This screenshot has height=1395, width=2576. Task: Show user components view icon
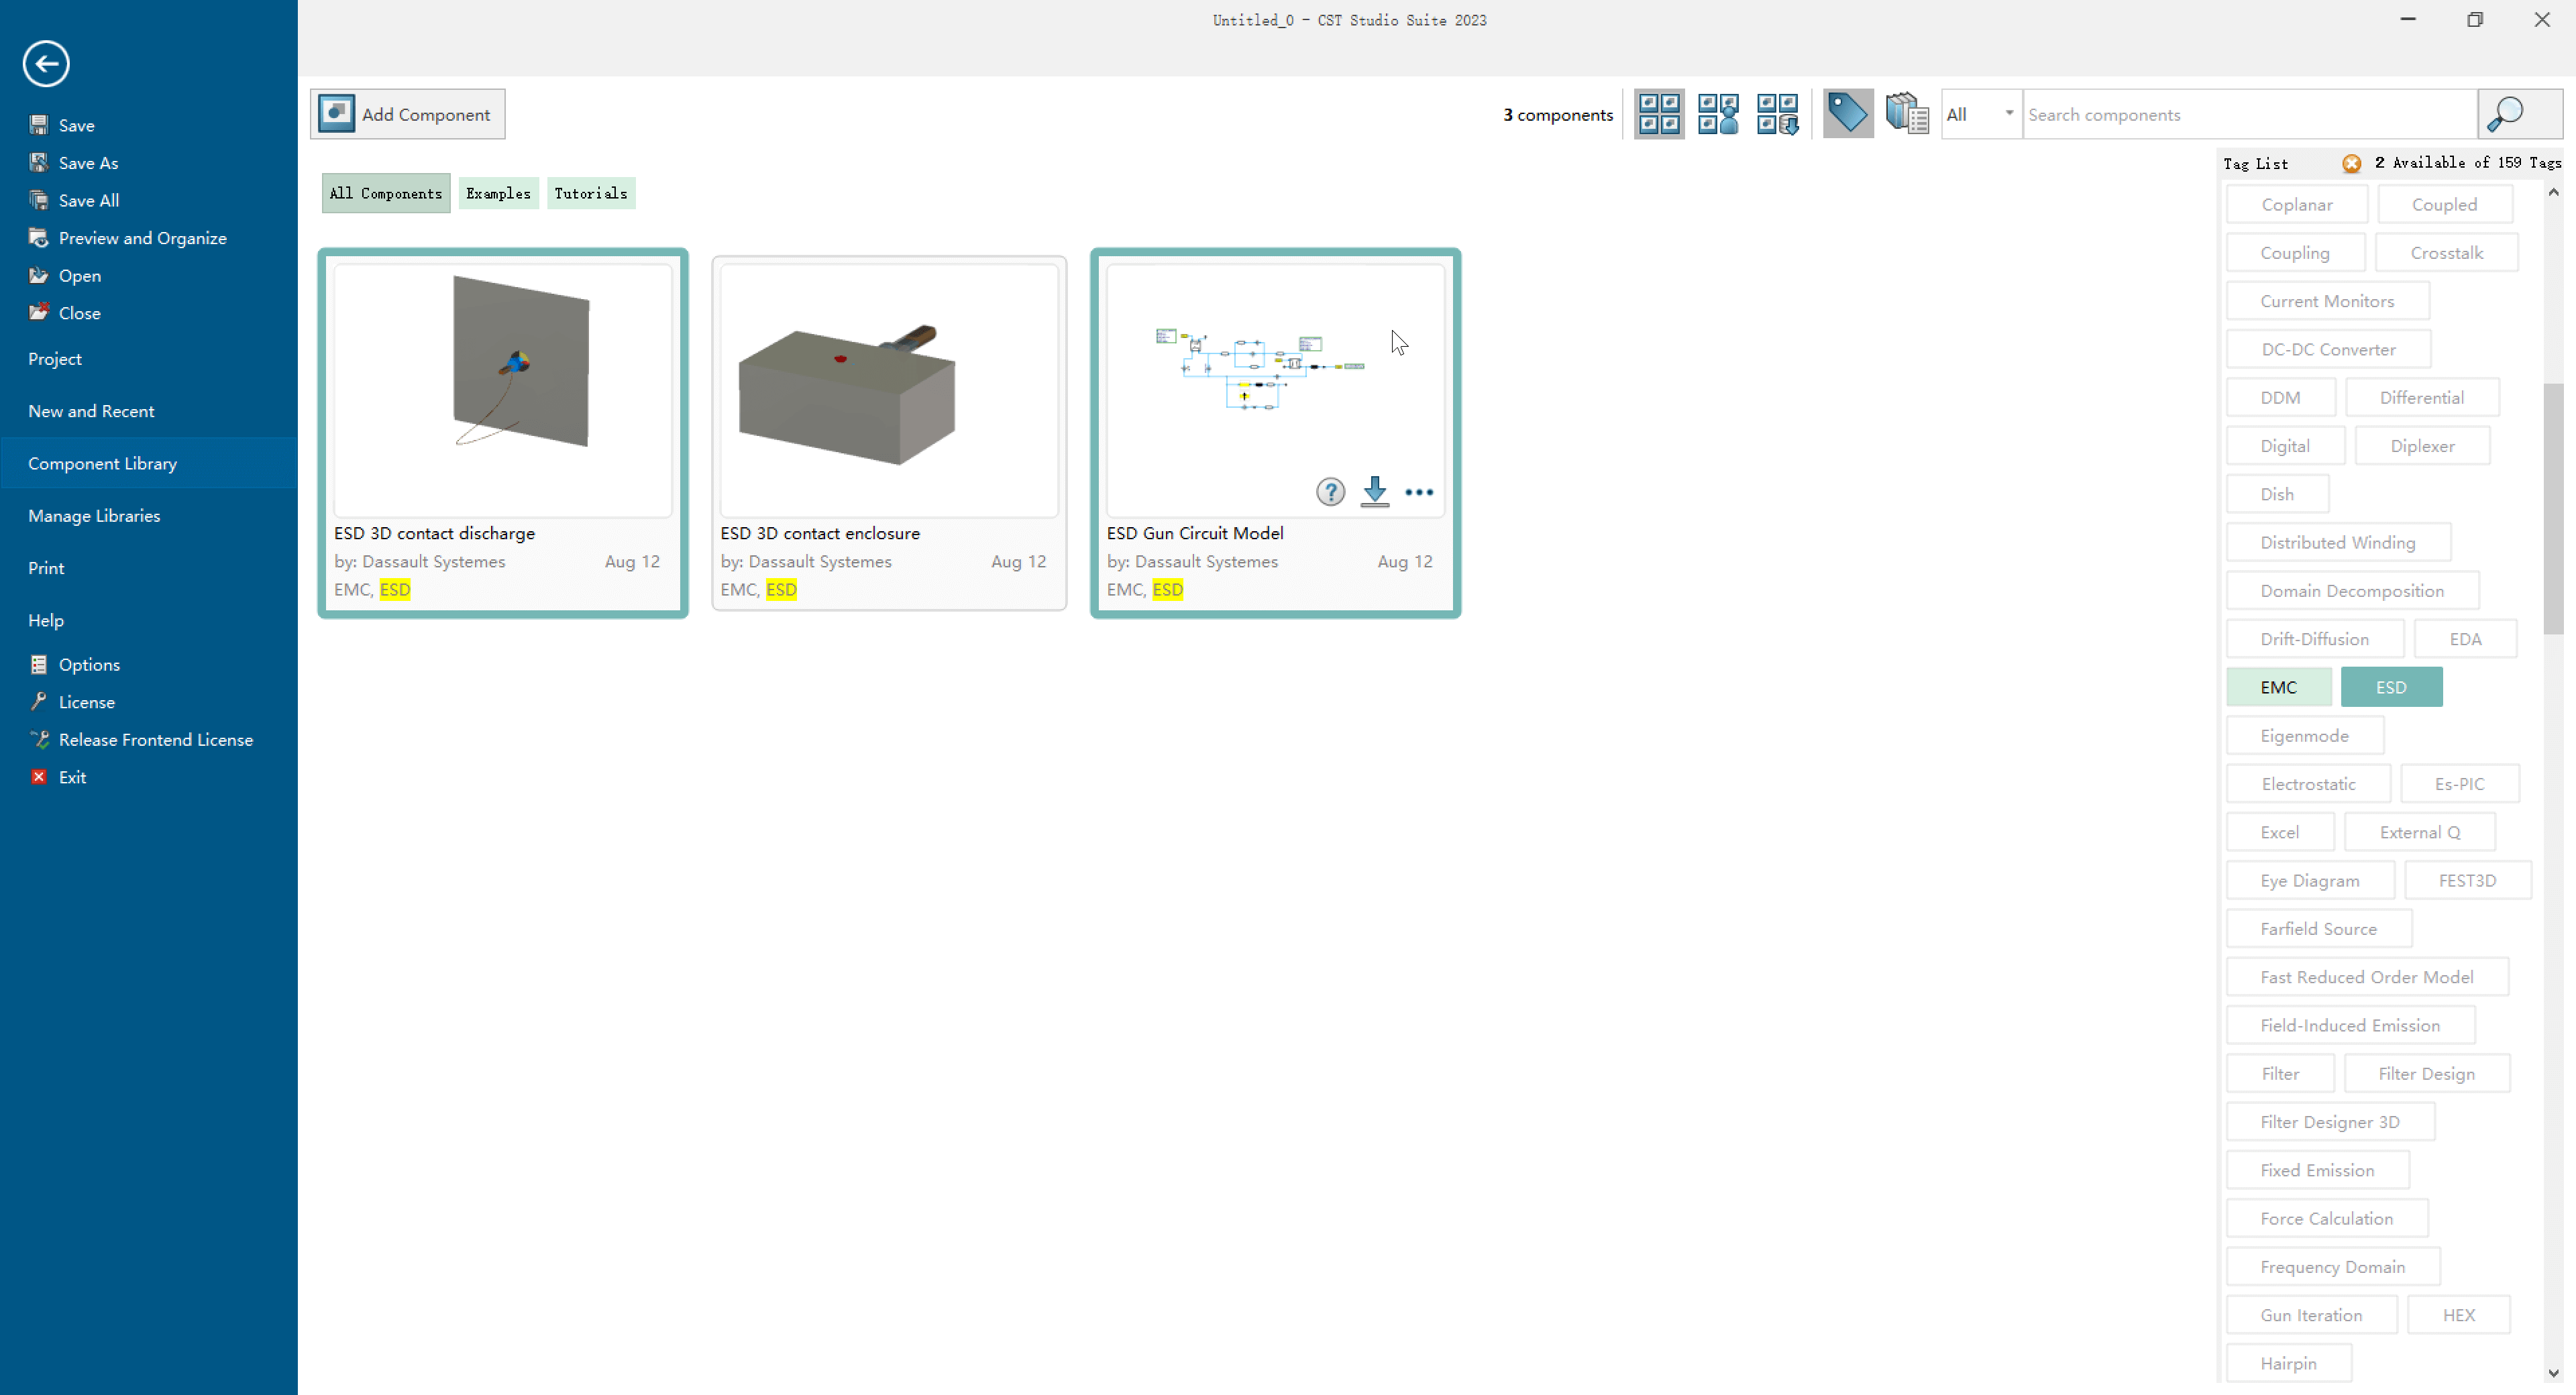pos(1718,114)
